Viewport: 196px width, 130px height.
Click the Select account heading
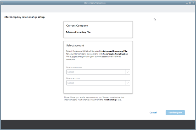75,46
